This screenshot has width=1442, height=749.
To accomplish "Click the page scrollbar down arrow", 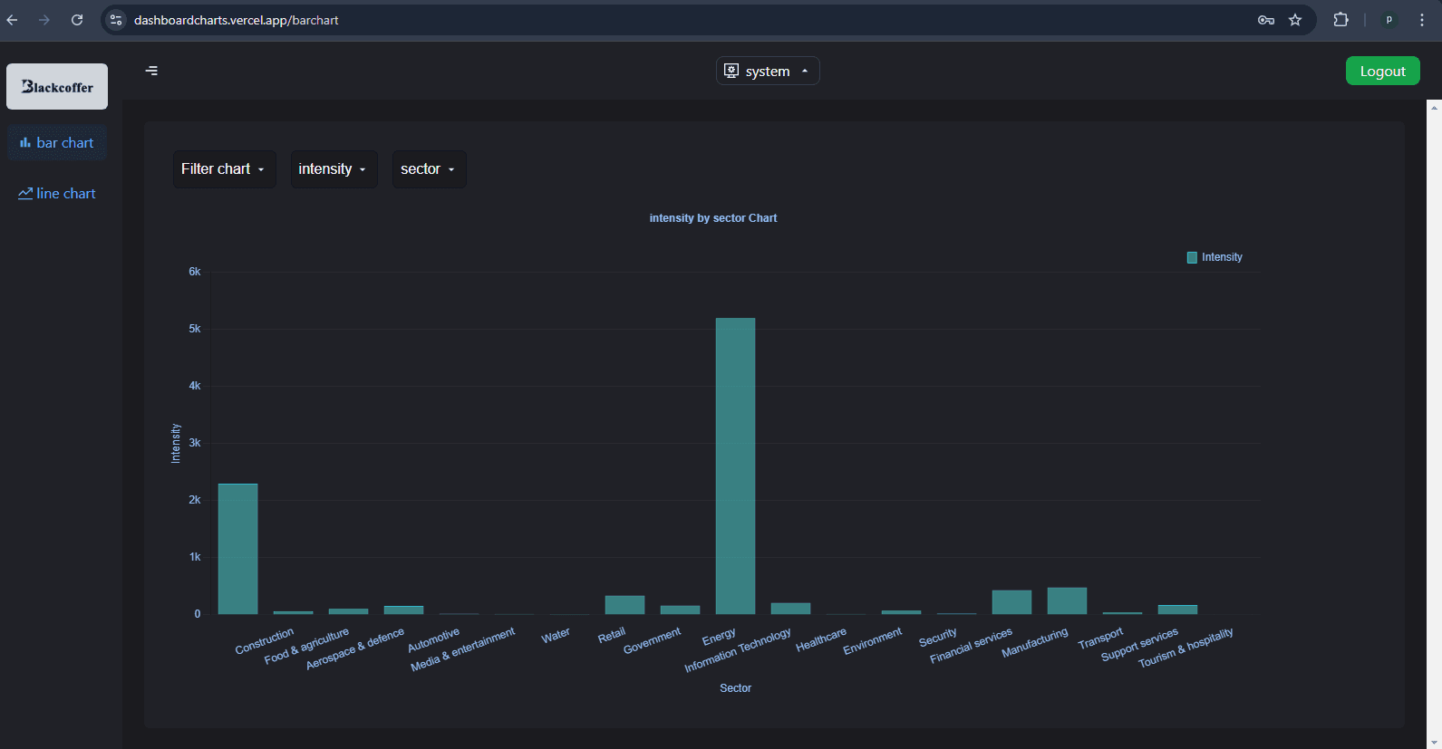I will point(1434,743).
